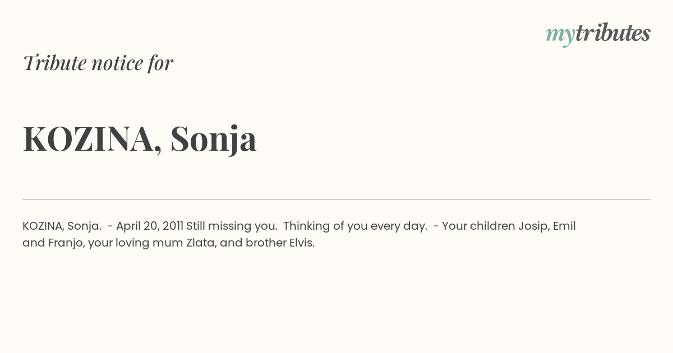Select the "Tribute notice for" heading
The width and height of the screenshot is (673, 353).
[x=98, y=63]
